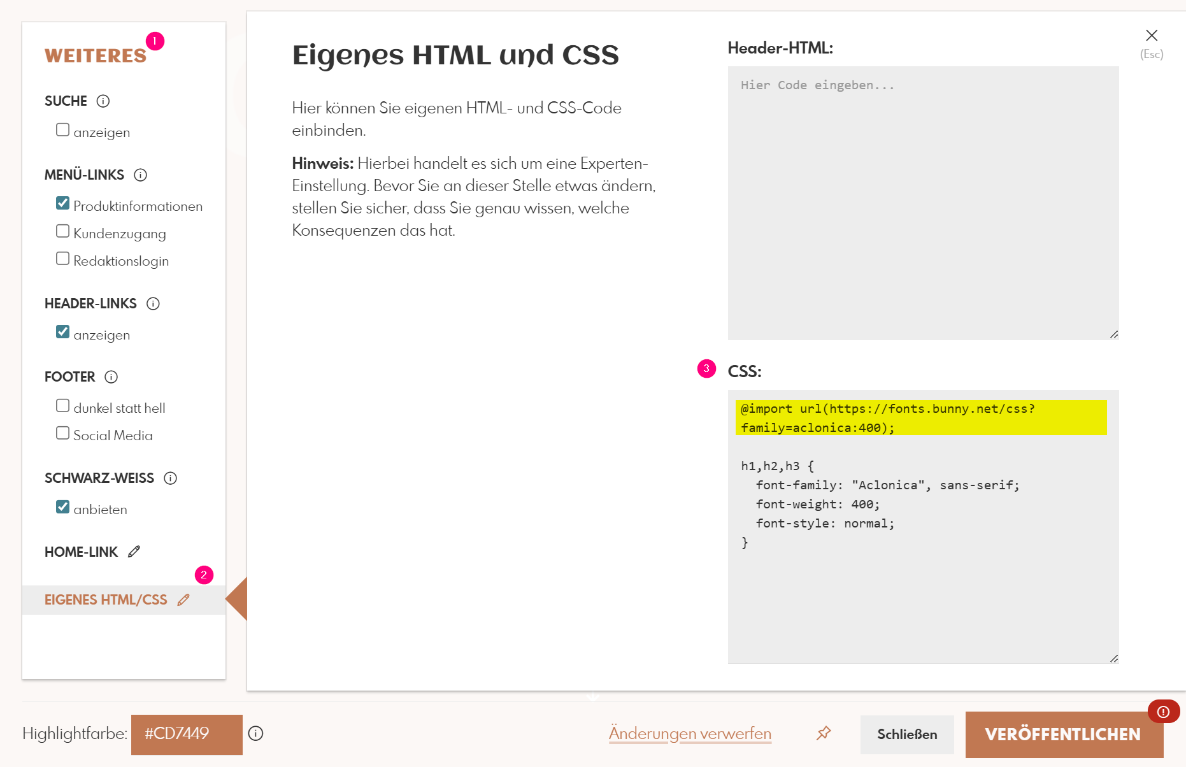Click the 'Eigenes HTML und CSS' heading
The width and height of the screenshot is (1186, 767).
coord(455,55)
